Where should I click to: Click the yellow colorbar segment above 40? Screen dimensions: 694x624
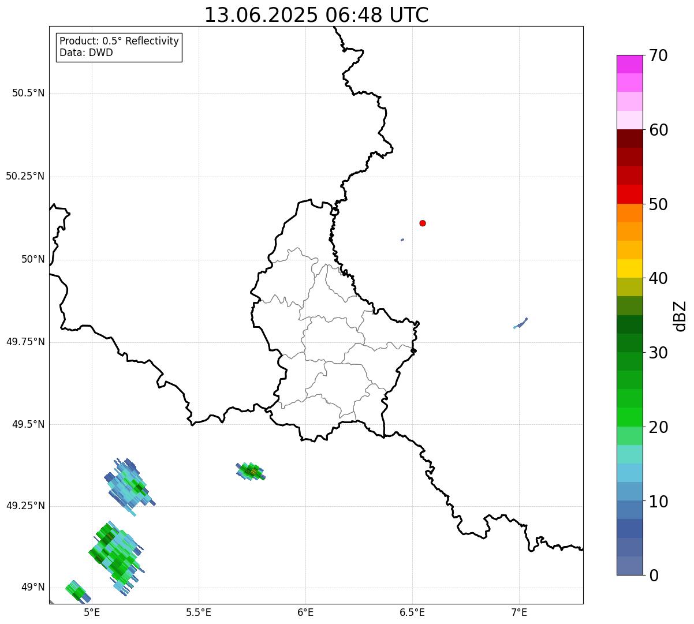tap(629, 268)
